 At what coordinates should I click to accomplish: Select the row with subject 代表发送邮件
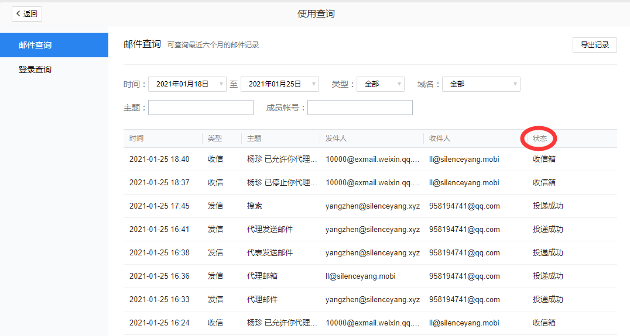click(269, 252)
